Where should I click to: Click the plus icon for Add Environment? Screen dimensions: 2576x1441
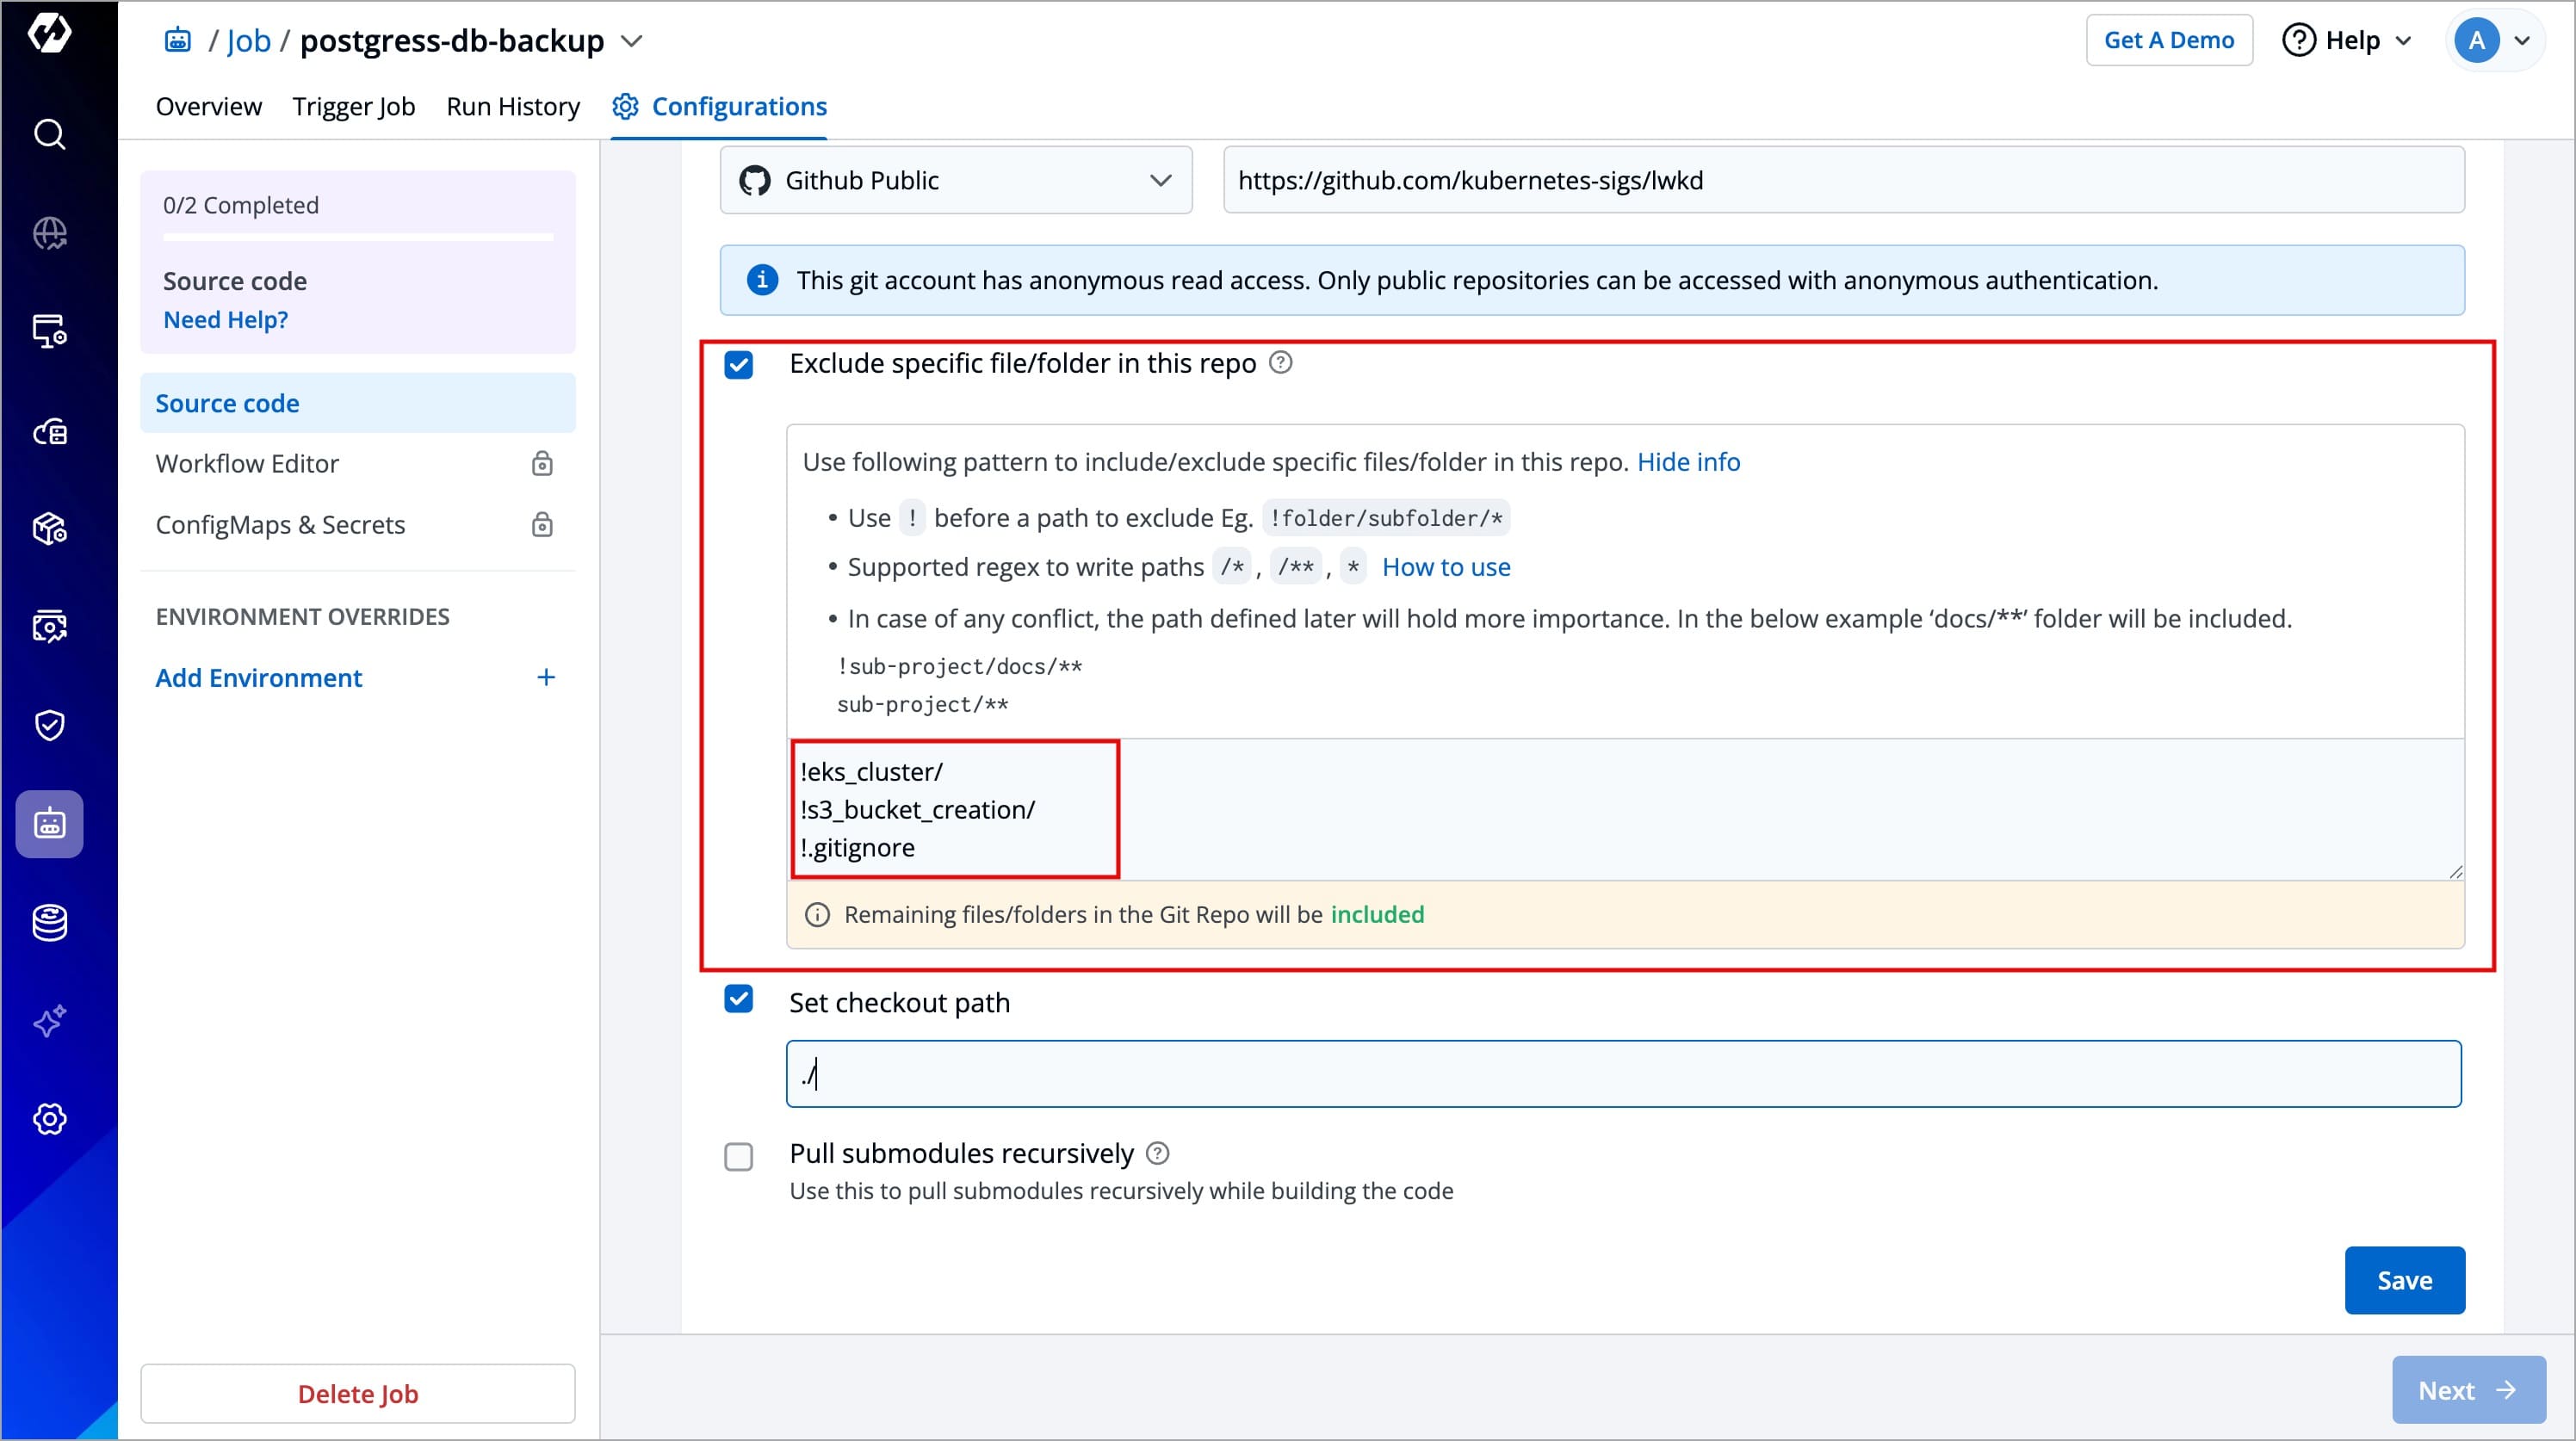point(545,678)
